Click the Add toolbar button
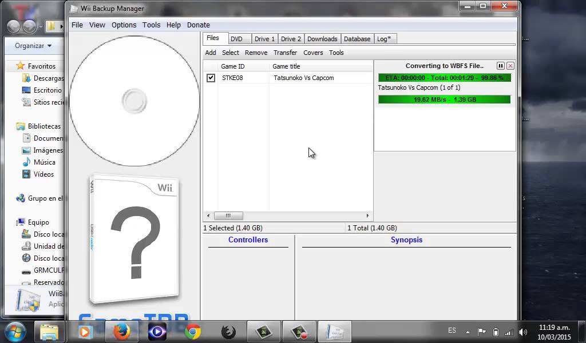The height and width of the screenshot is (343, 586). (211, 53)
